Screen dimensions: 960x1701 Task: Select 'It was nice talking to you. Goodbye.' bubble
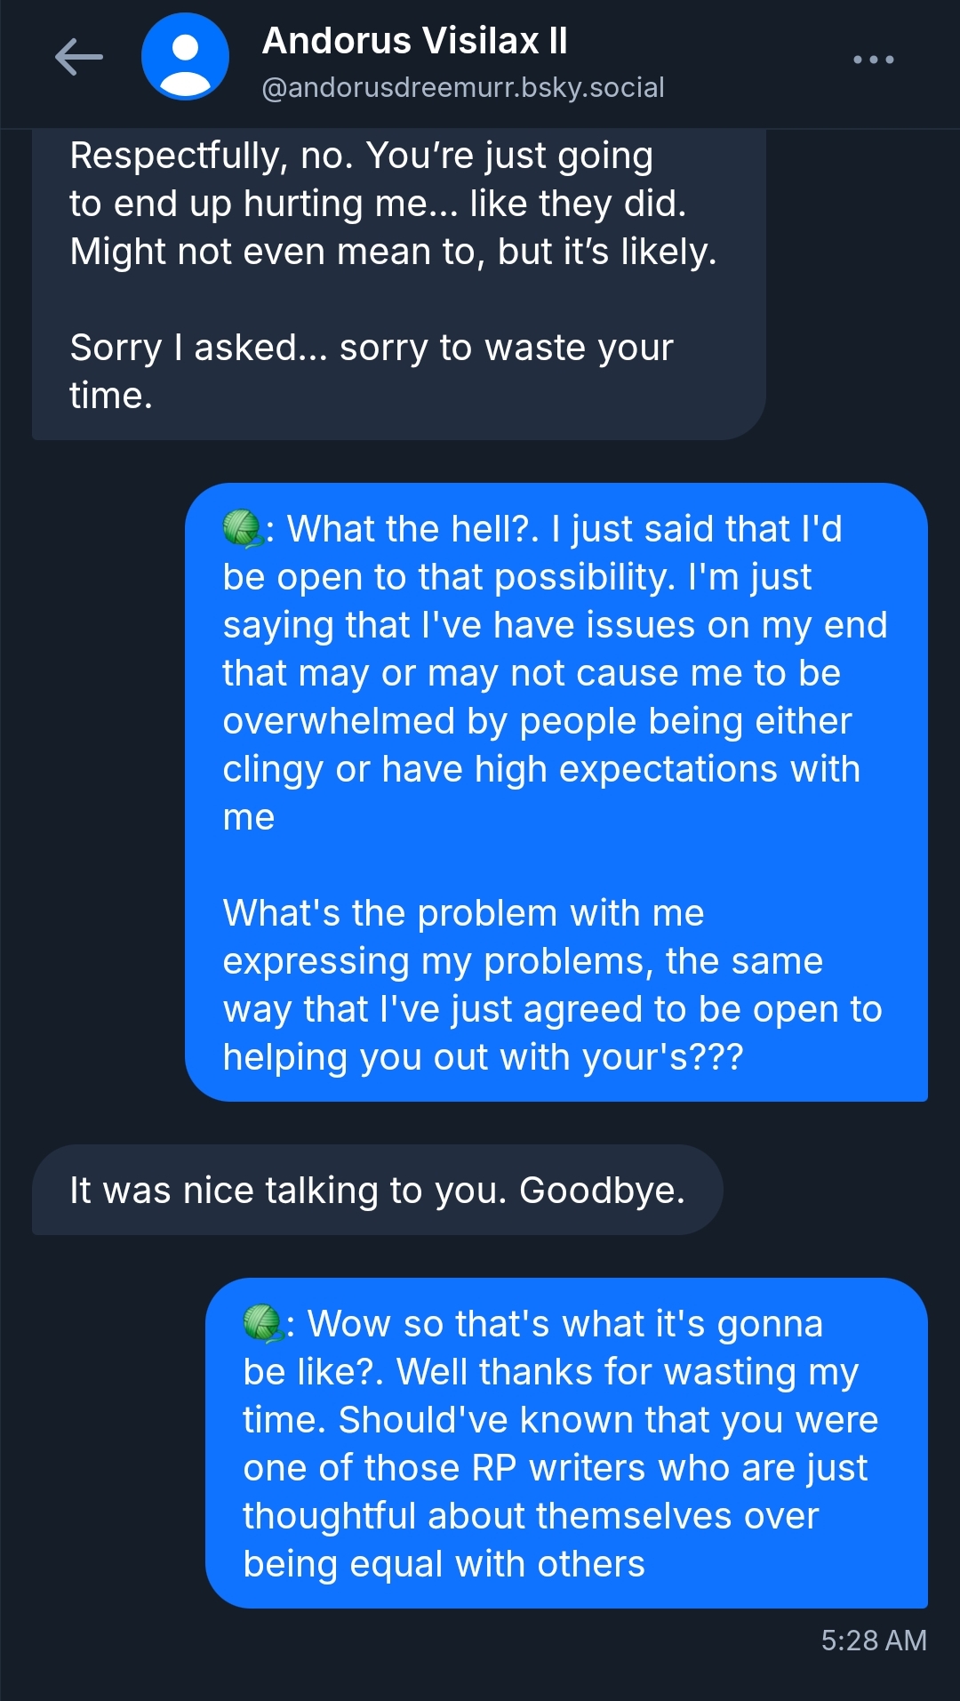tap(377, 1190)
